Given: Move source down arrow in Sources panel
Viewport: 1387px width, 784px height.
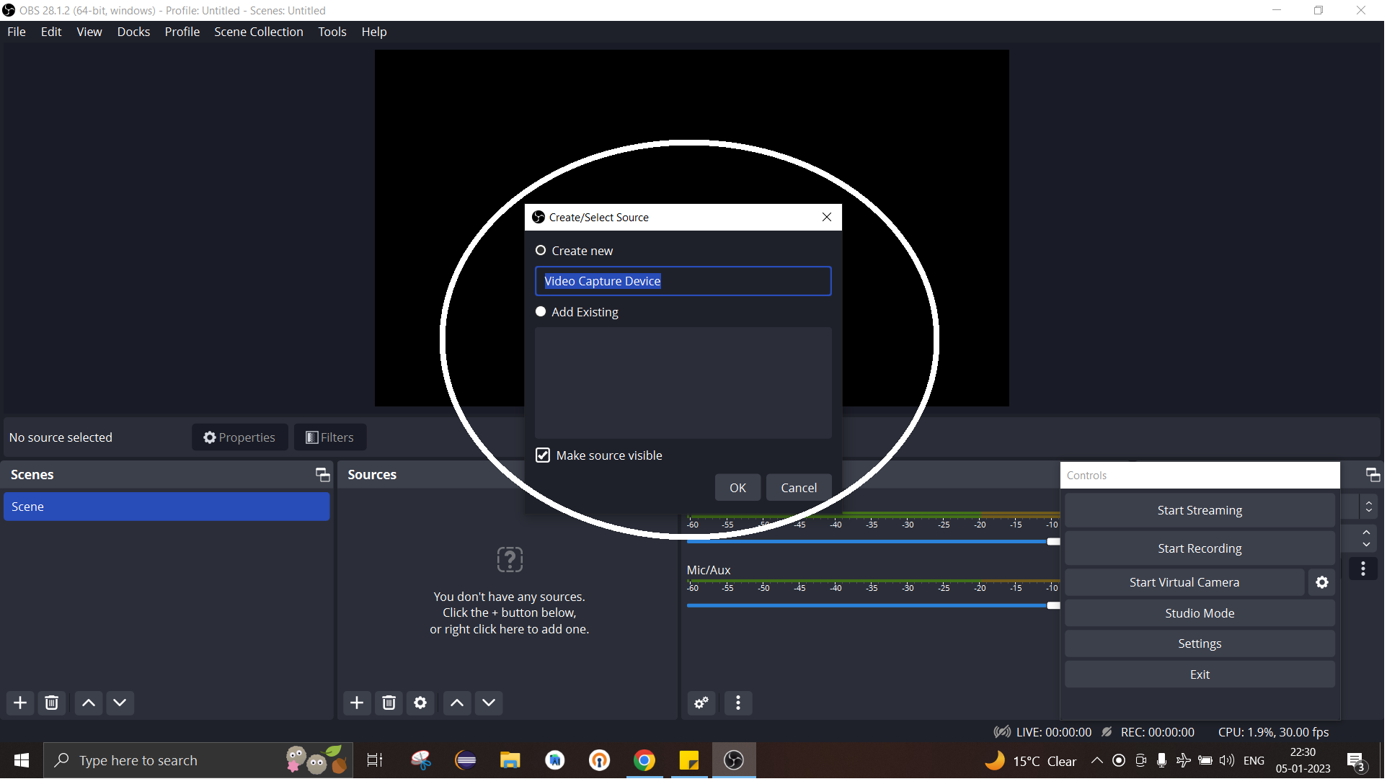Looking at the screenshot, I should [489, 703].
